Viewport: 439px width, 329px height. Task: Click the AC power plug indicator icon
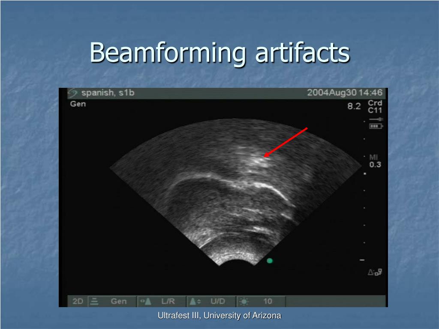coord(376,120)
